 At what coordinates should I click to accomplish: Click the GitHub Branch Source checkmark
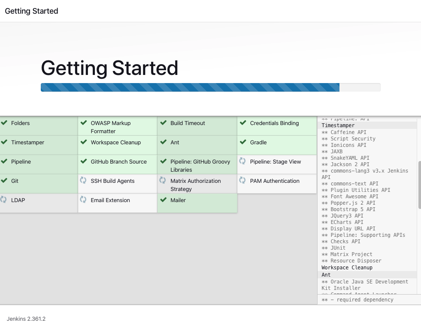84,161
